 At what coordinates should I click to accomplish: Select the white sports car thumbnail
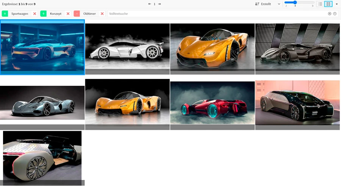pos(127,46)
